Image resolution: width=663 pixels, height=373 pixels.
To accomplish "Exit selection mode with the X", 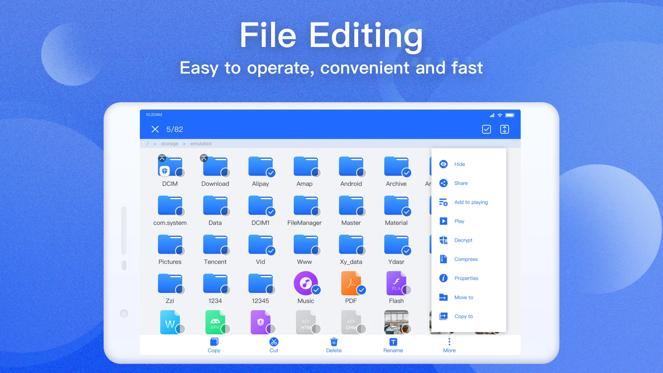I will pos(155,129).
